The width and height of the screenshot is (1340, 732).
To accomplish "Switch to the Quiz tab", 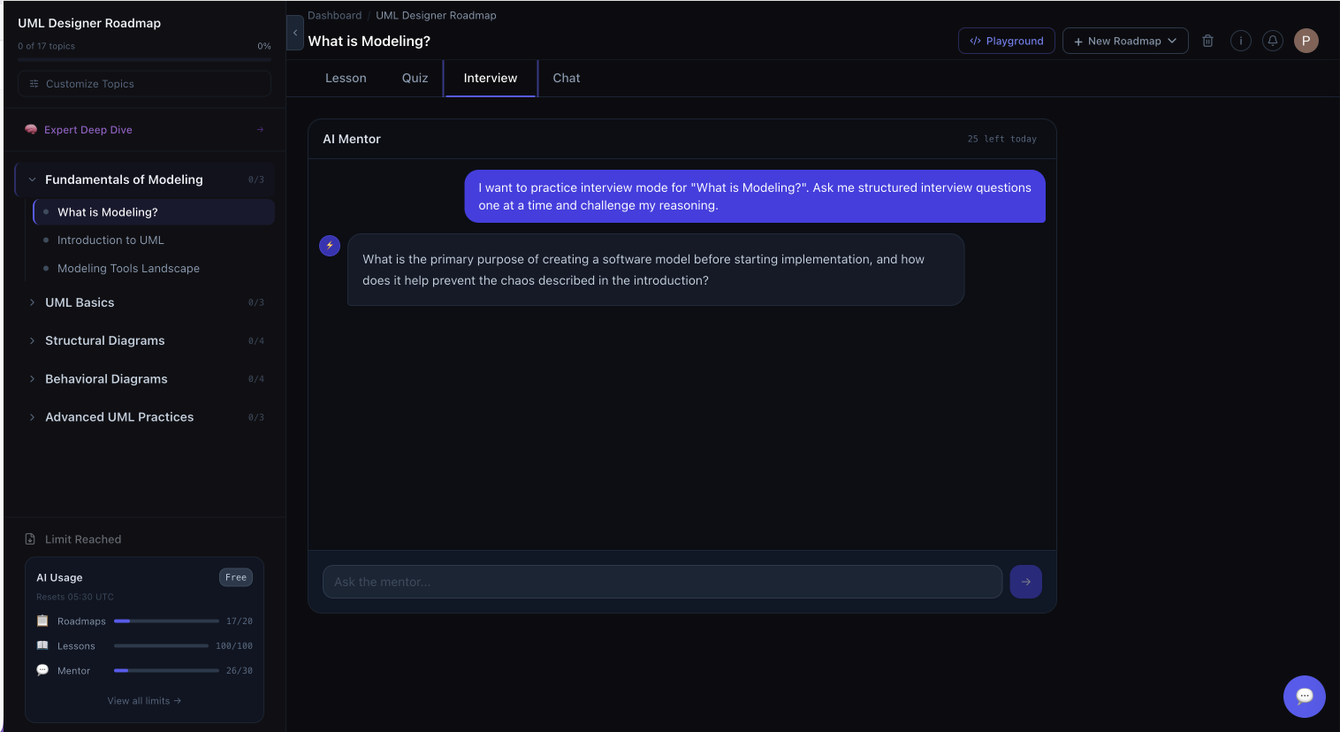I will [x=415, y=78].
